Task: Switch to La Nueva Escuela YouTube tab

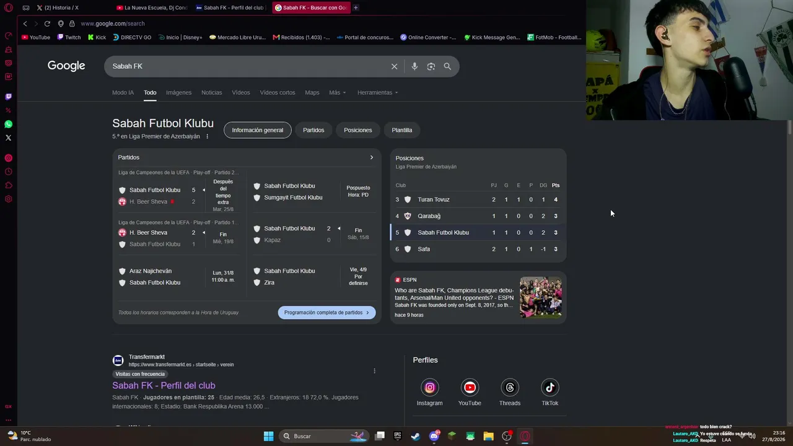Action: (x=152, y=7)
